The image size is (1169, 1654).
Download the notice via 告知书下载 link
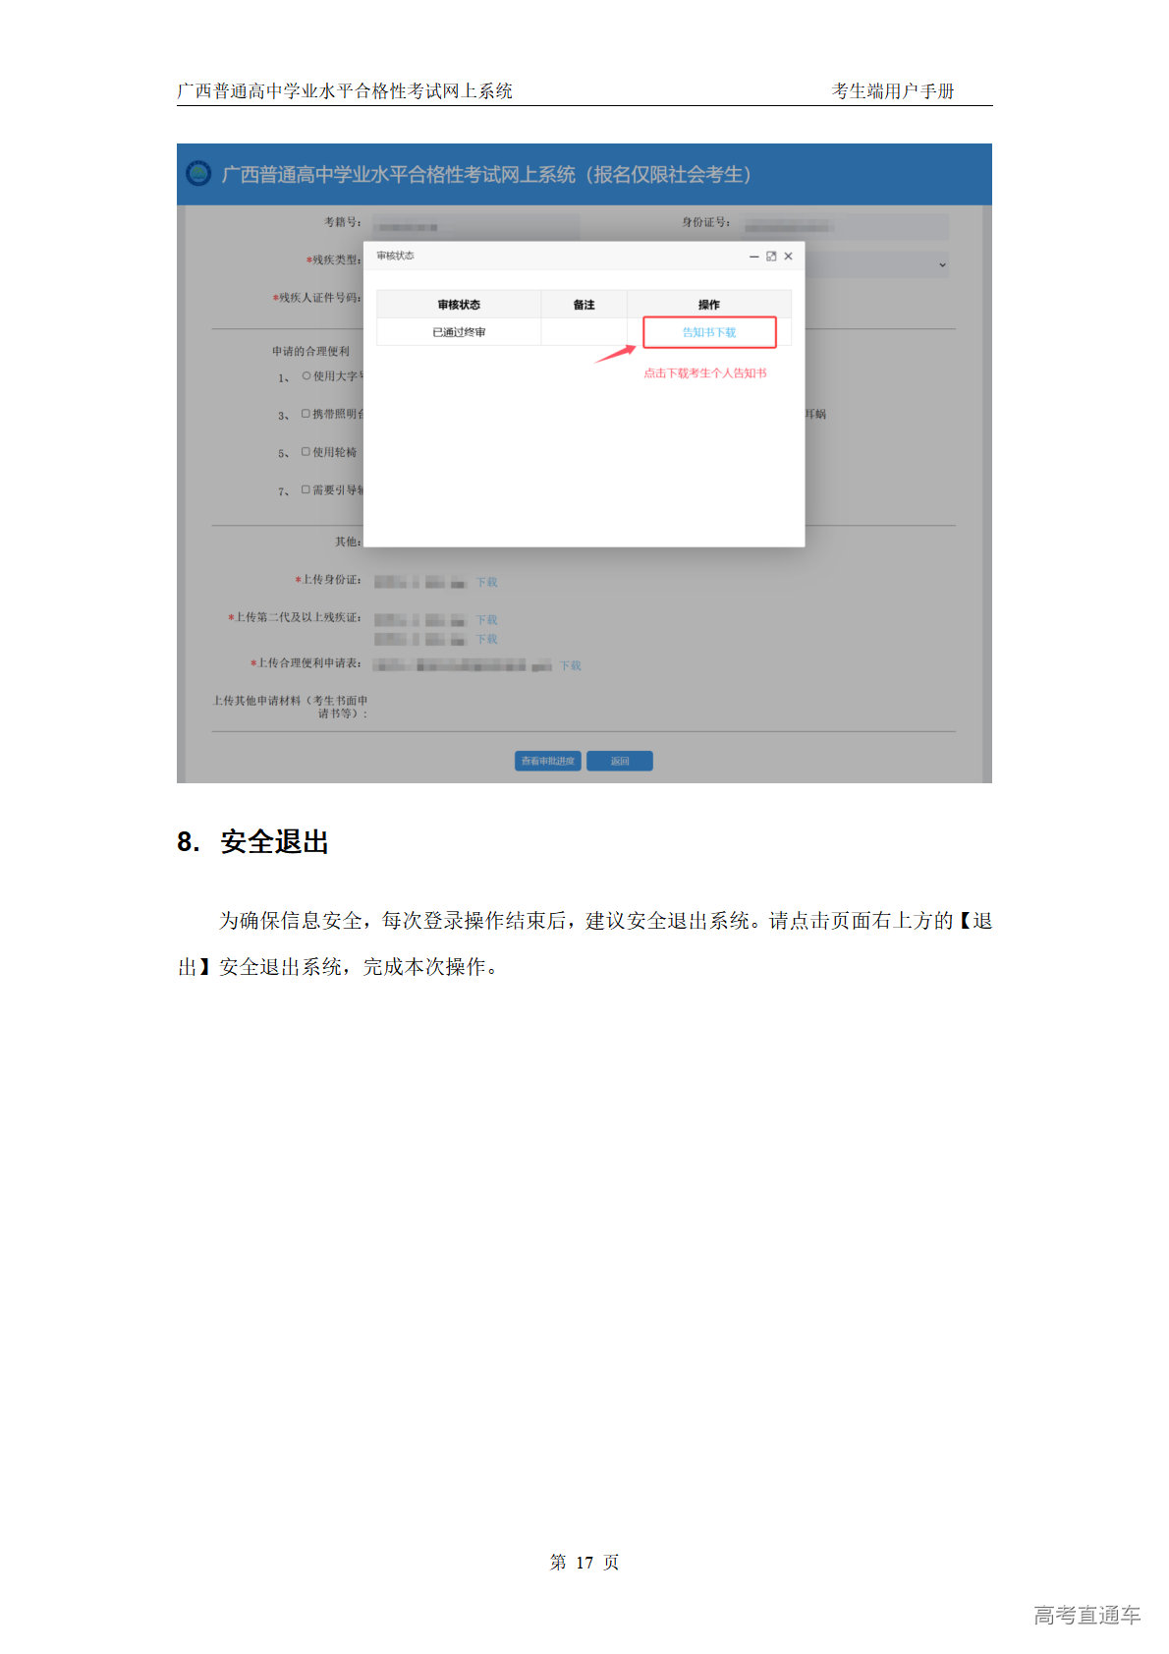[x=709, y=332]
